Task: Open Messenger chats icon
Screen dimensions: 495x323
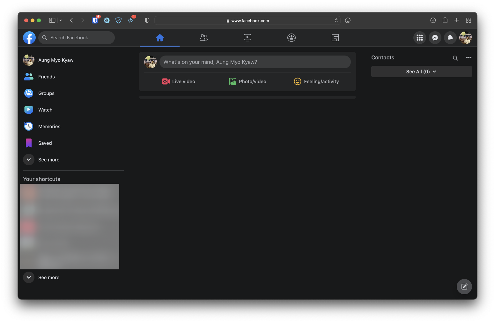Action: pos(435,38)
